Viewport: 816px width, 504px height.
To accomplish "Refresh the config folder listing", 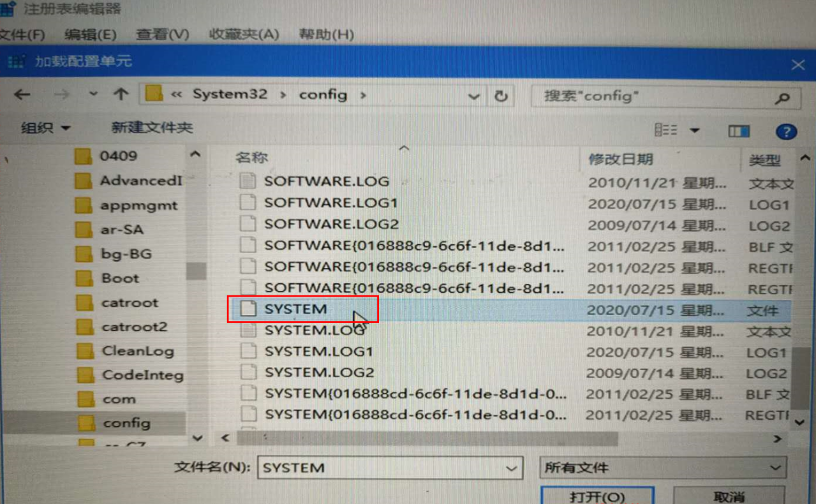I will click(x=501, y=96).
